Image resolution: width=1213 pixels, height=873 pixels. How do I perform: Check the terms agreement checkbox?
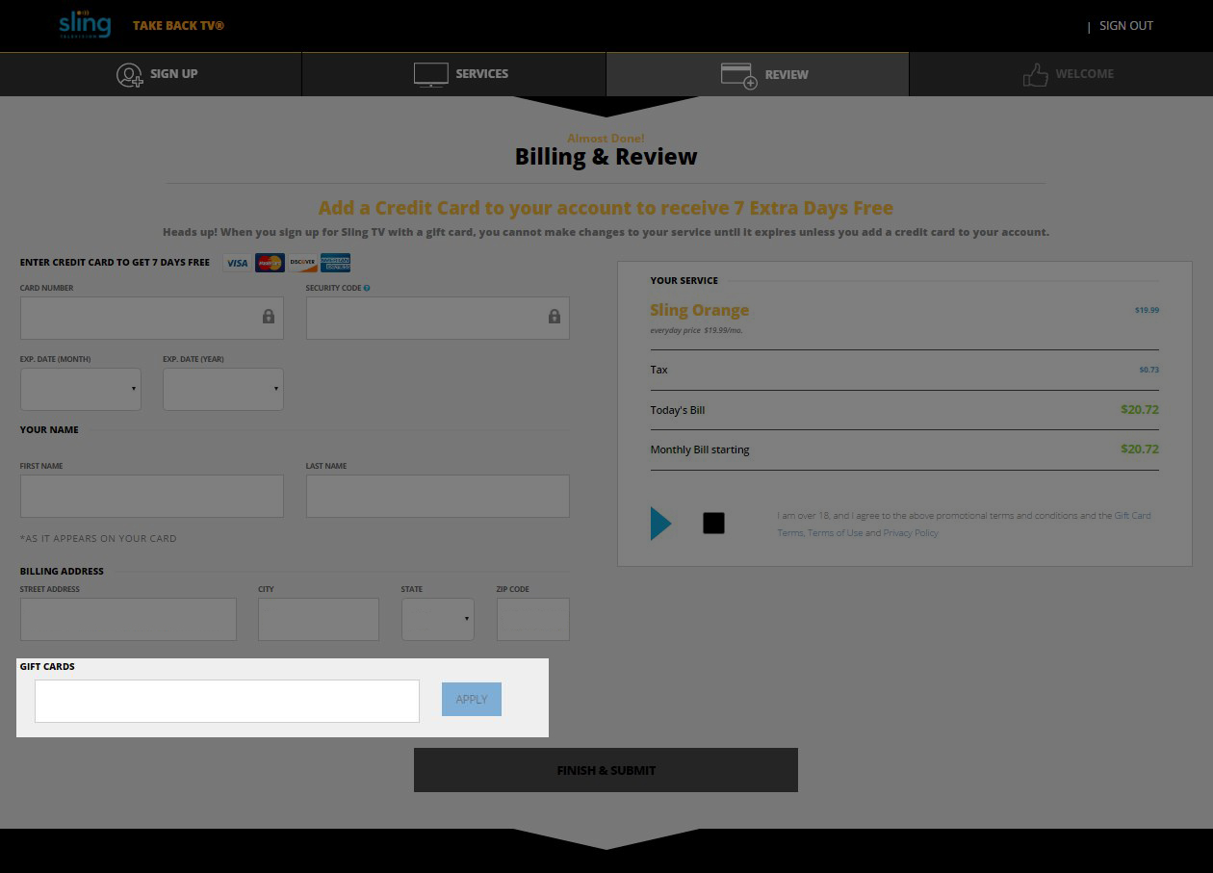(x=713, y=524)
